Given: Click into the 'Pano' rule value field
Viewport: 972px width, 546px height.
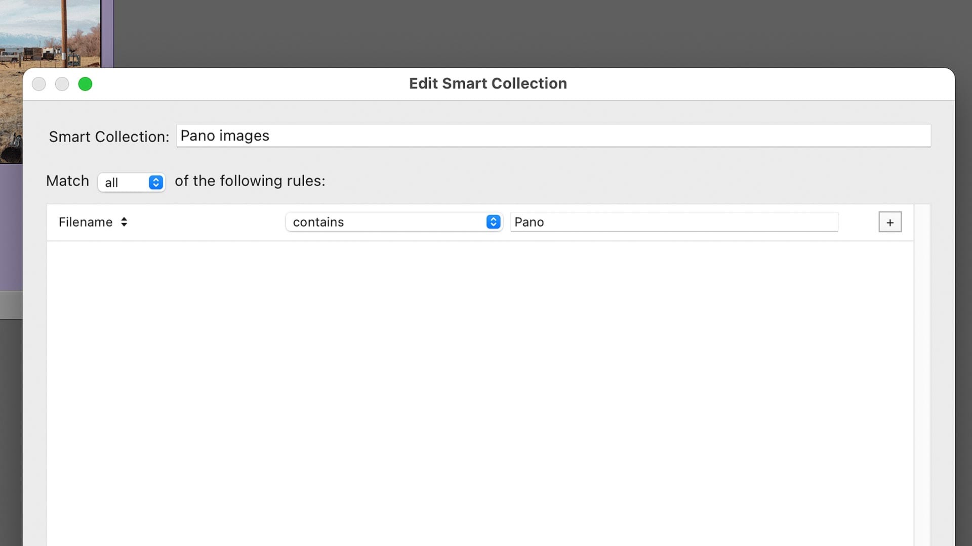Looking at the screenshot, I should click(673, 222).
